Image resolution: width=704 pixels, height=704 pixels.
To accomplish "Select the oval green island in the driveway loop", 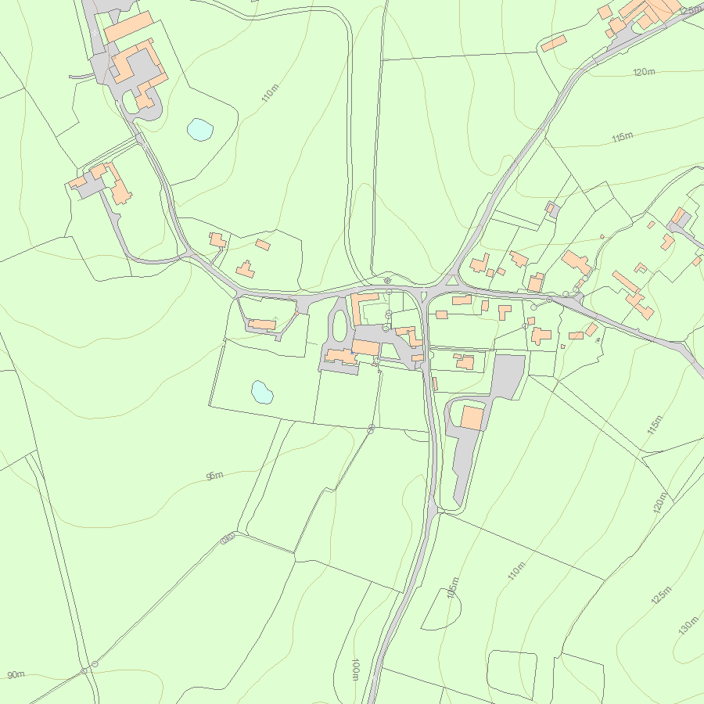I will [340, 325].
